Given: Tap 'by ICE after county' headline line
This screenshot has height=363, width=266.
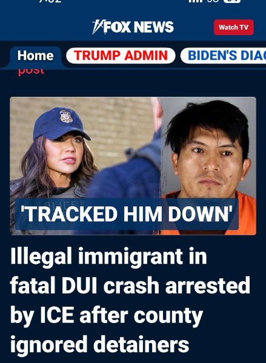Looking at the screenshot, I should (x=107, y=315).
